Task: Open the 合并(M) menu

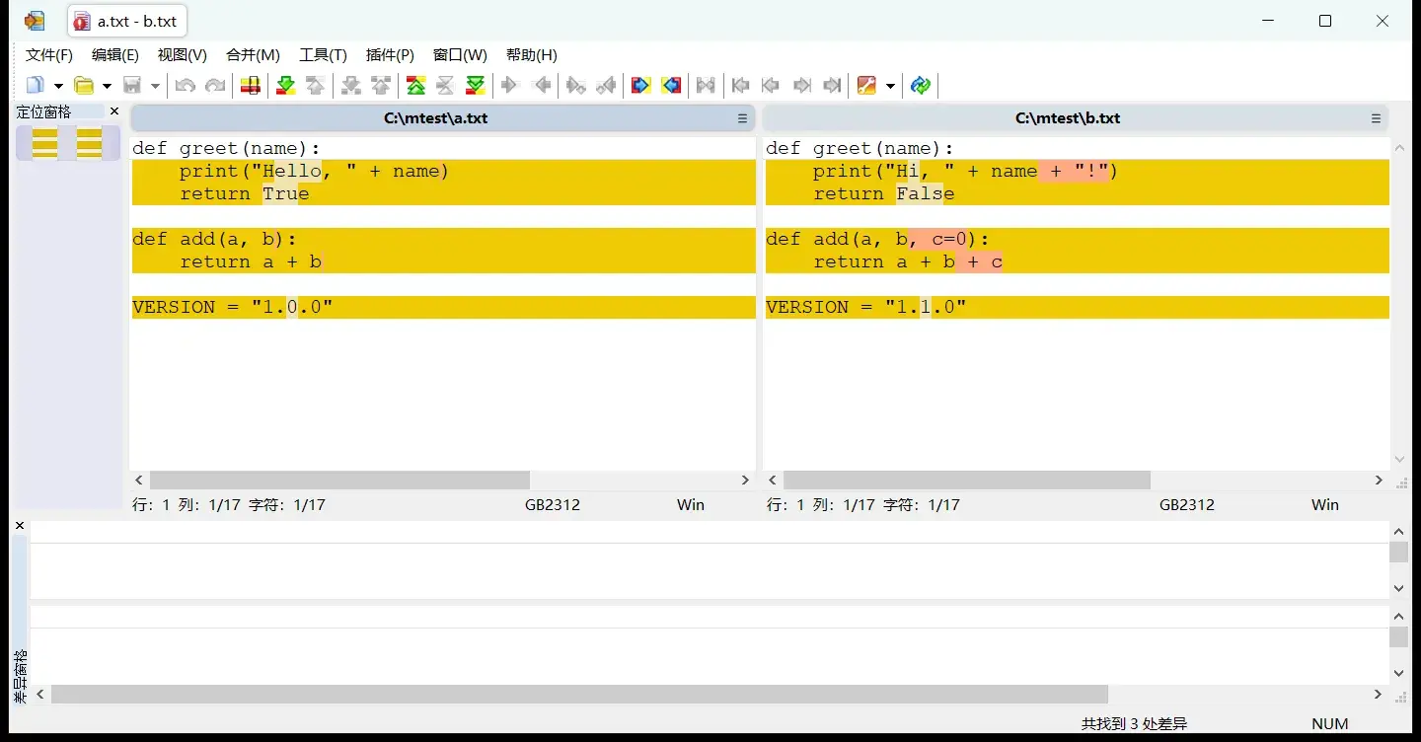Action: (253, 55)
